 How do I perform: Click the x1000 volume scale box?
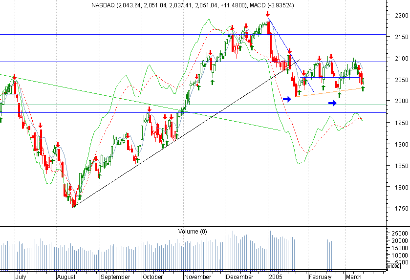click(393, 266)
